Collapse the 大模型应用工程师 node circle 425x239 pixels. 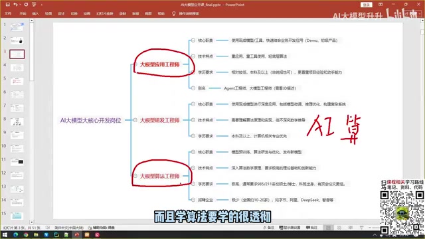coord(135,64)
